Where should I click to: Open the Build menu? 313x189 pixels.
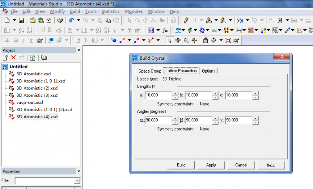click(x=75, y=11)
